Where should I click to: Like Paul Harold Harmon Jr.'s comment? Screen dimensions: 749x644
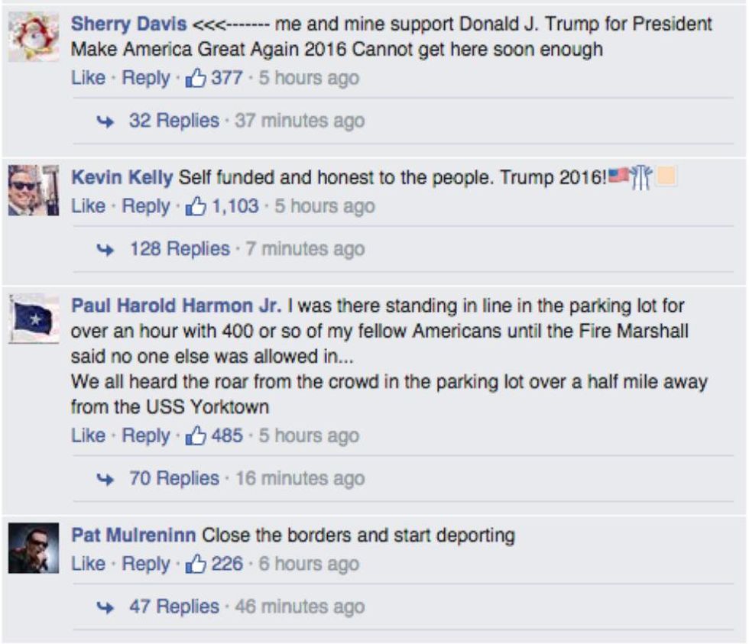tap(89, 435)
